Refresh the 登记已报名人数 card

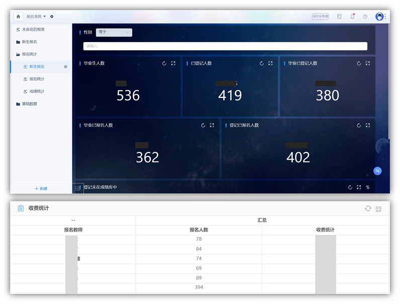(x=359, y=125)
